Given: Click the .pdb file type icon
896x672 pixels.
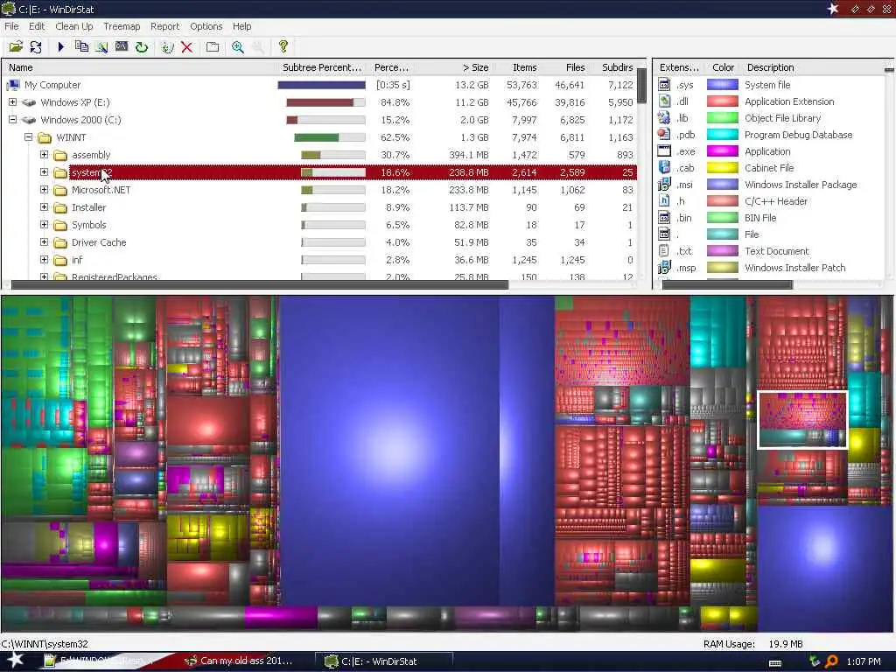Looking at the screenshot, I should click(664, 134).
